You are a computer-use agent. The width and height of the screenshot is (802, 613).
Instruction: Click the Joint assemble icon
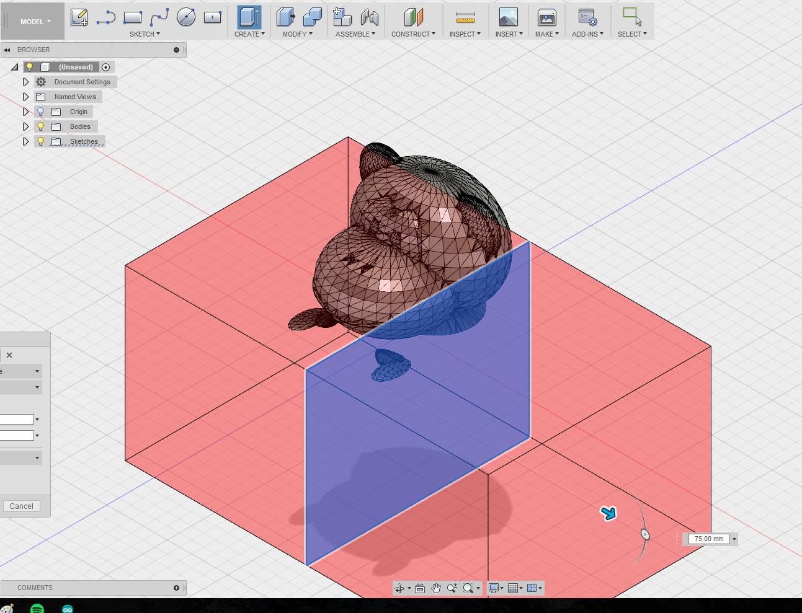[x=370, y=17]
